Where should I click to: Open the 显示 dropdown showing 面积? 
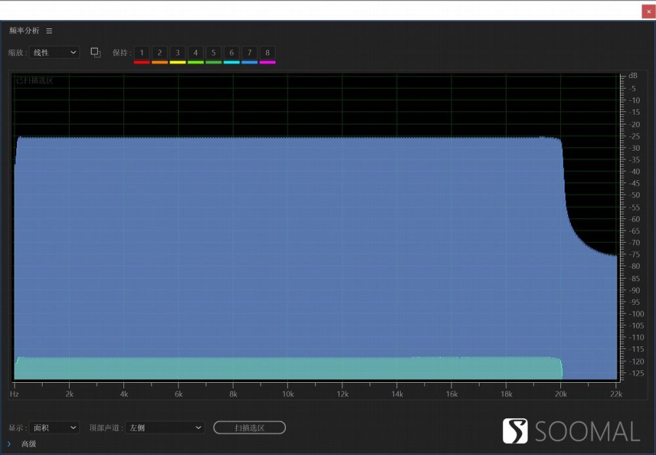tap(54, 427)
